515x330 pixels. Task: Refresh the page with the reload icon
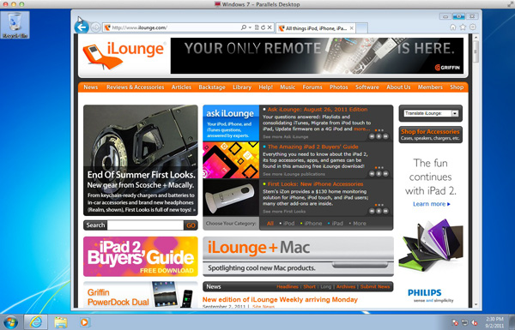tap(264, 27)
